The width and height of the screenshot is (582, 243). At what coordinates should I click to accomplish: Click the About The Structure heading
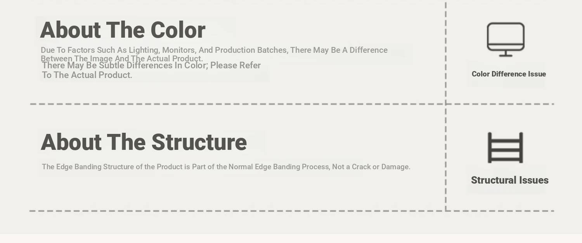pos(144,142)
